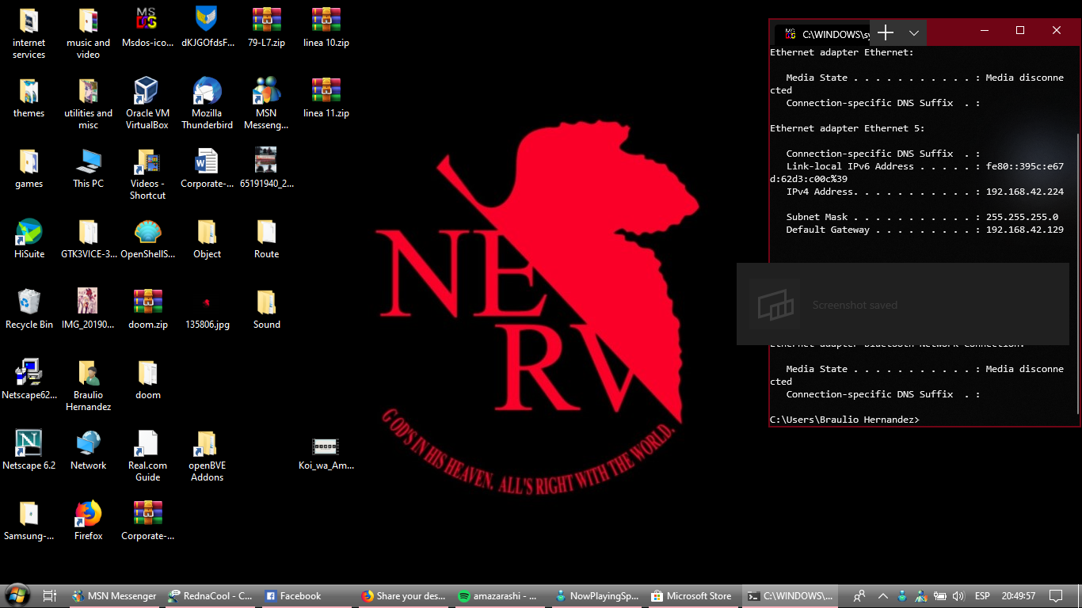
Task: Select the C:\WINDOWS terminal tab
Action: [x=826, y=34]
